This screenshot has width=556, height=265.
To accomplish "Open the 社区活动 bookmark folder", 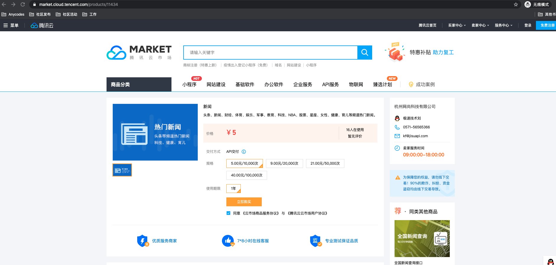I will pos(66,14).
